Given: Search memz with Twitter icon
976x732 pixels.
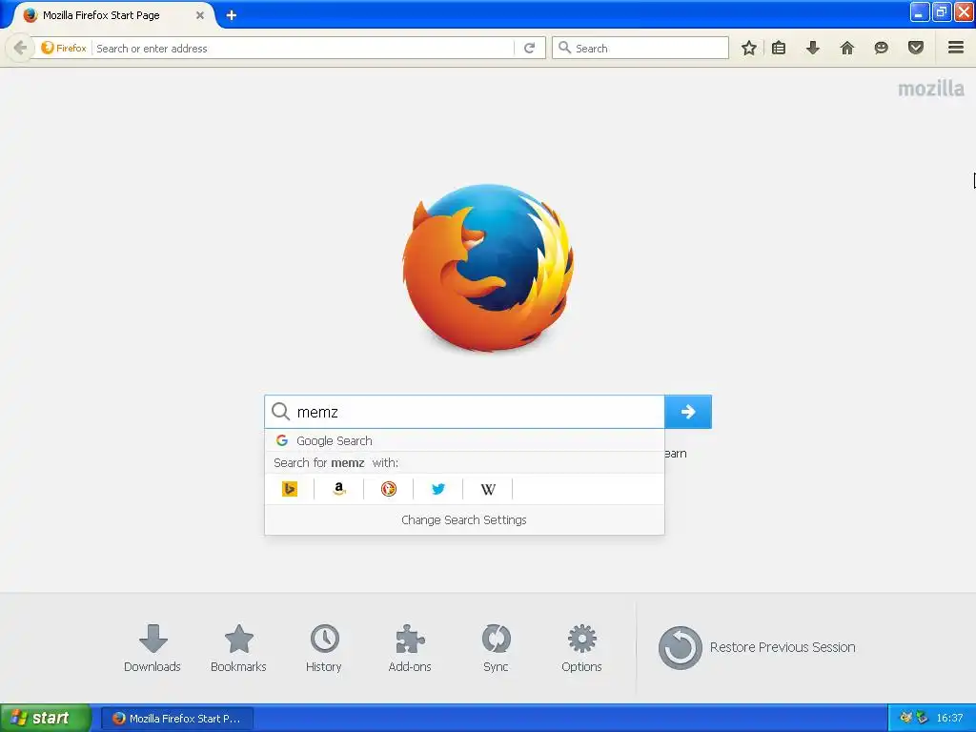Looking at the screenshot, I should [x=438, y=489].
